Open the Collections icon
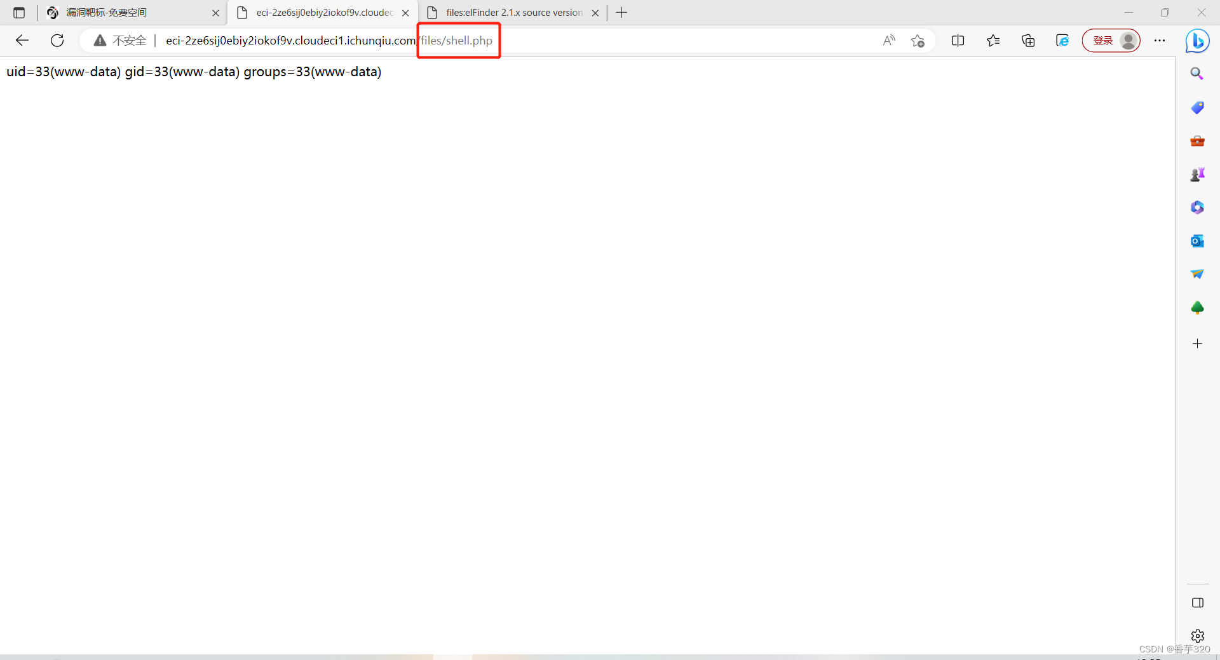The width and height of the screenshot is (1220, 660). pyautogui.click(x=1028, y=41)
